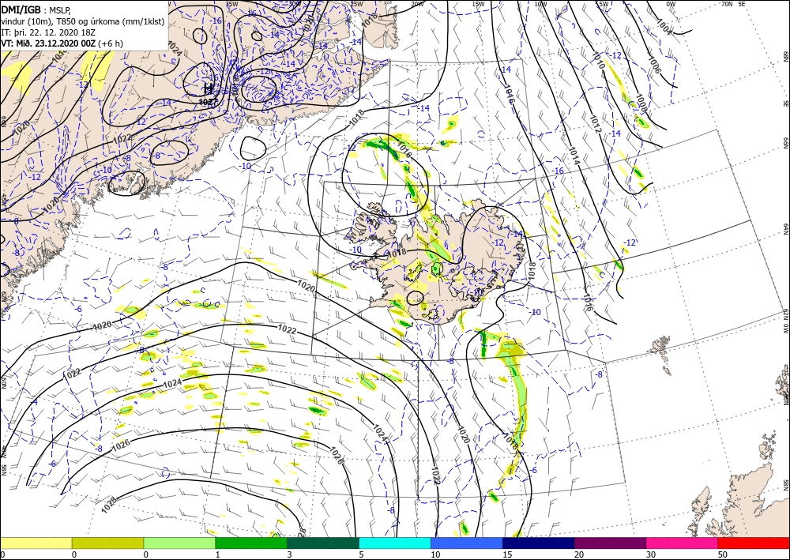Select the navy 15 mm legend swatch

(x=539, y=543)
